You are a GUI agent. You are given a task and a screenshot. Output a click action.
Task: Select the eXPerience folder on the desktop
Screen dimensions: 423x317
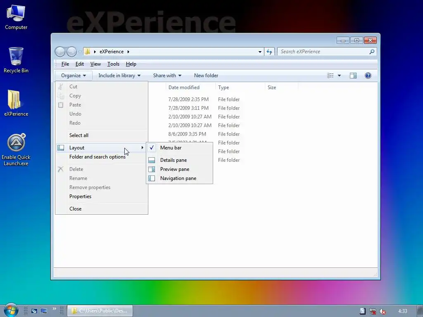pyautogui.click(x=16, y=103)
